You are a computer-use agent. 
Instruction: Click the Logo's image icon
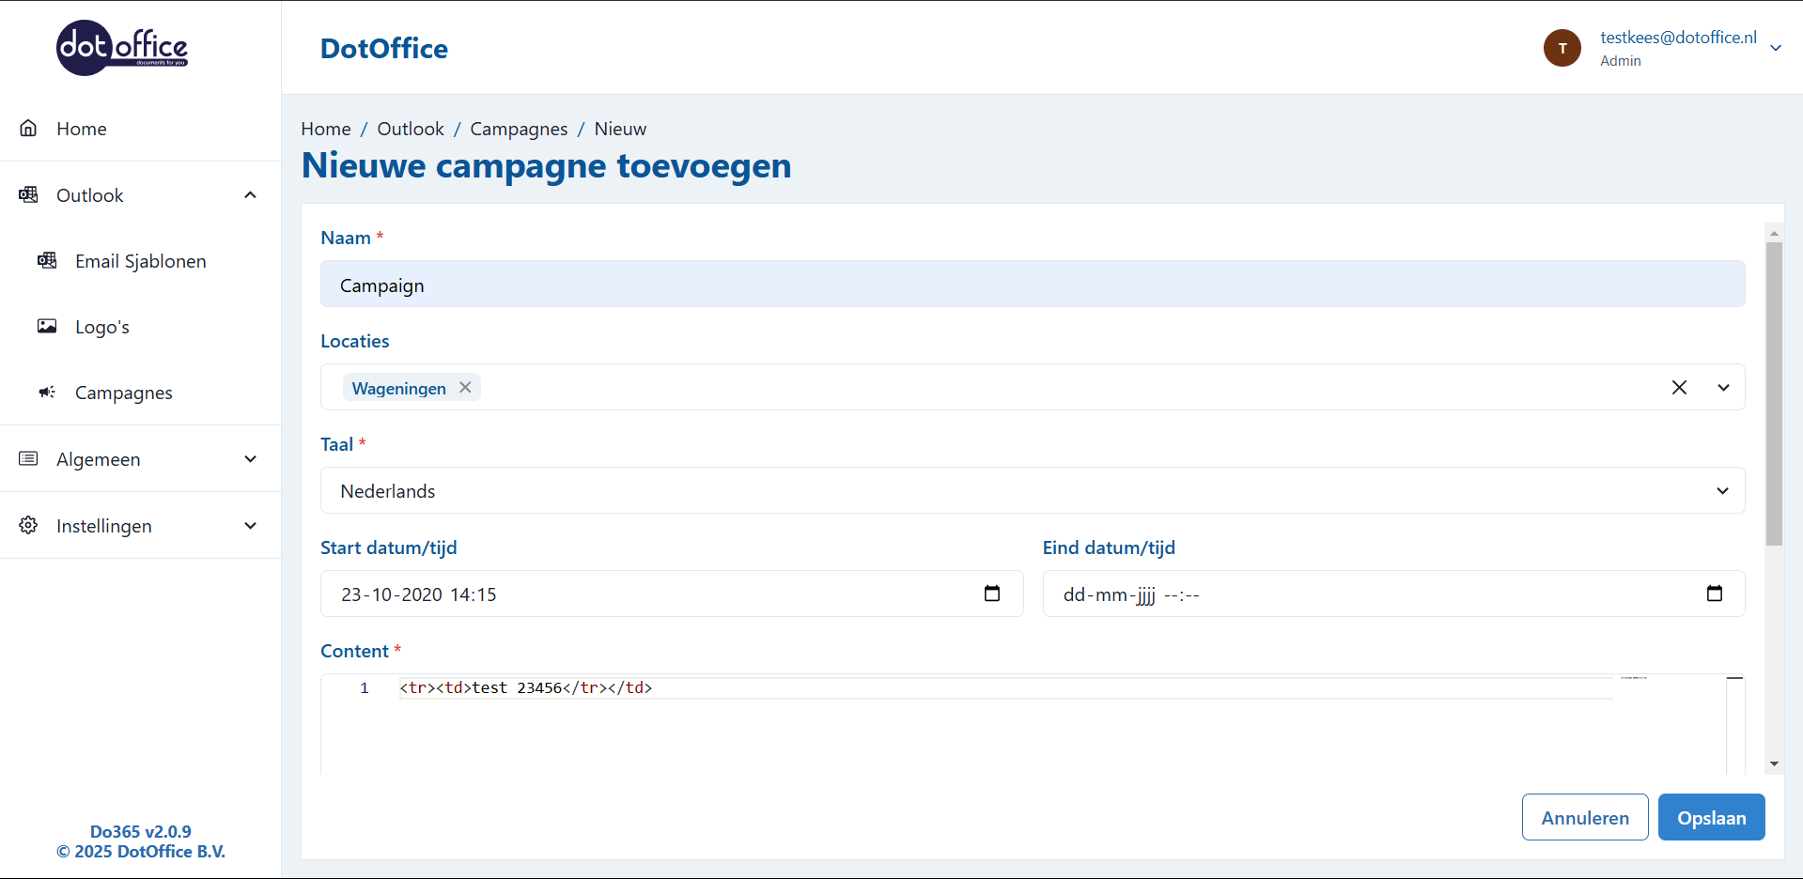(47, 327)
